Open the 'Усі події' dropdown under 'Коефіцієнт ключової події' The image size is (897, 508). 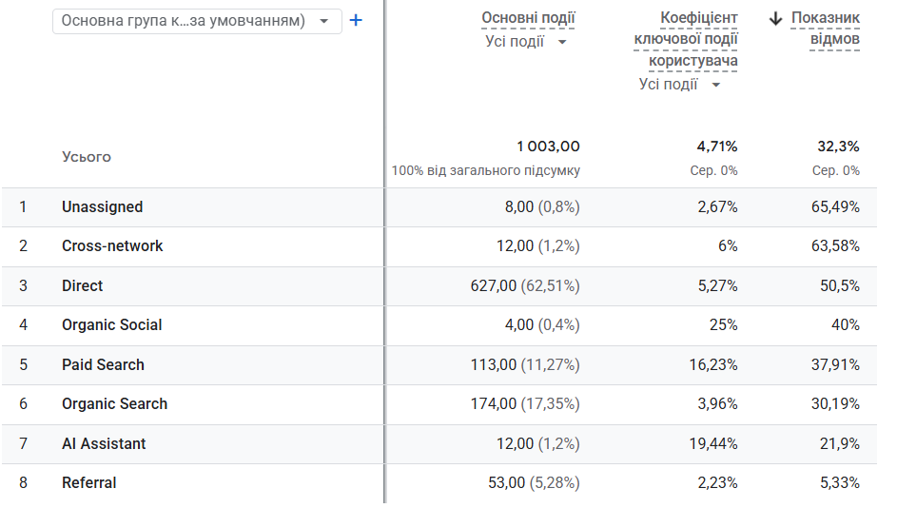point(679,85)
